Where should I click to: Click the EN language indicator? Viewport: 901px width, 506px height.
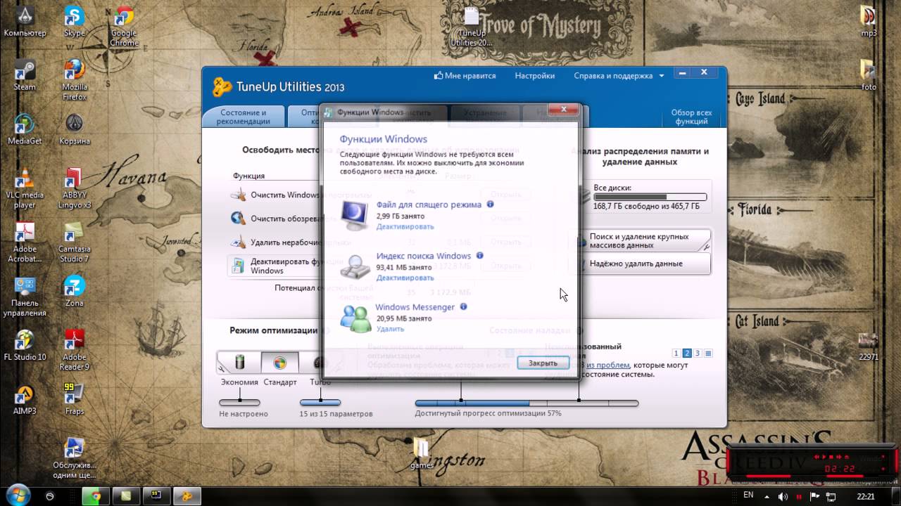tap(748, 495)
